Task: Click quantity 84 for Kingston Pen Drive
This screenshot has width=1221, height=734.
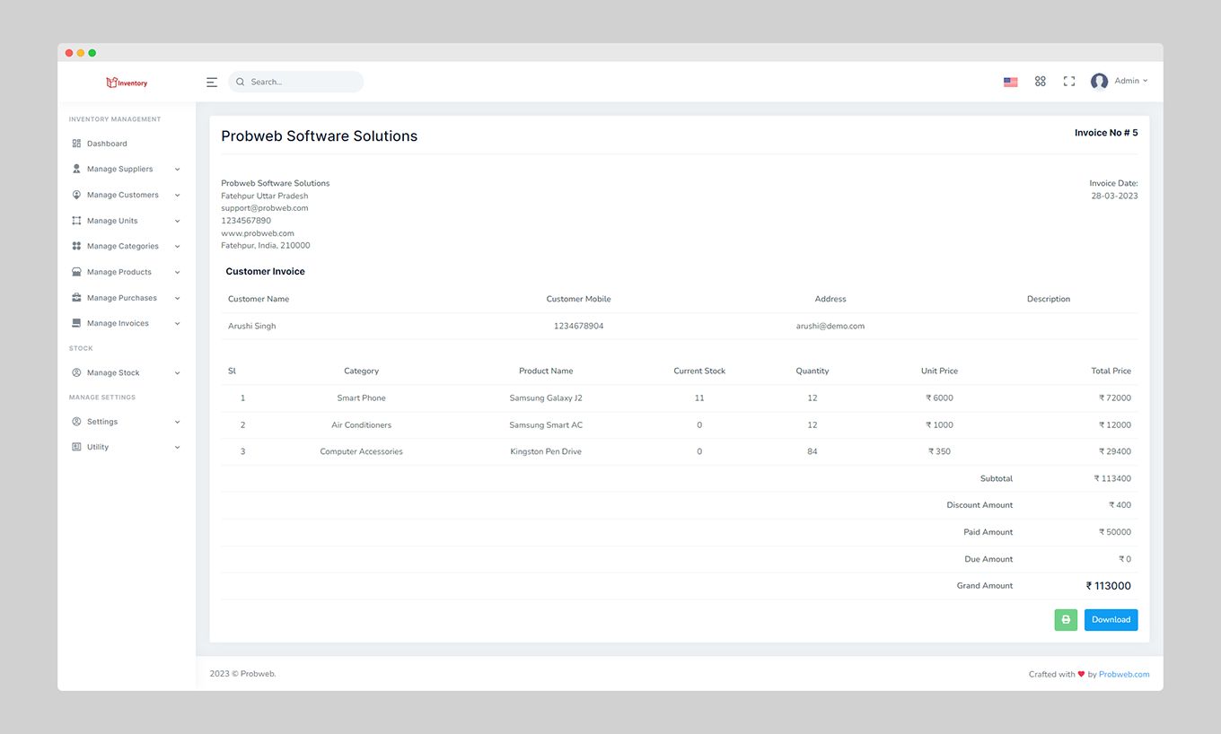Action: point(813,451)
